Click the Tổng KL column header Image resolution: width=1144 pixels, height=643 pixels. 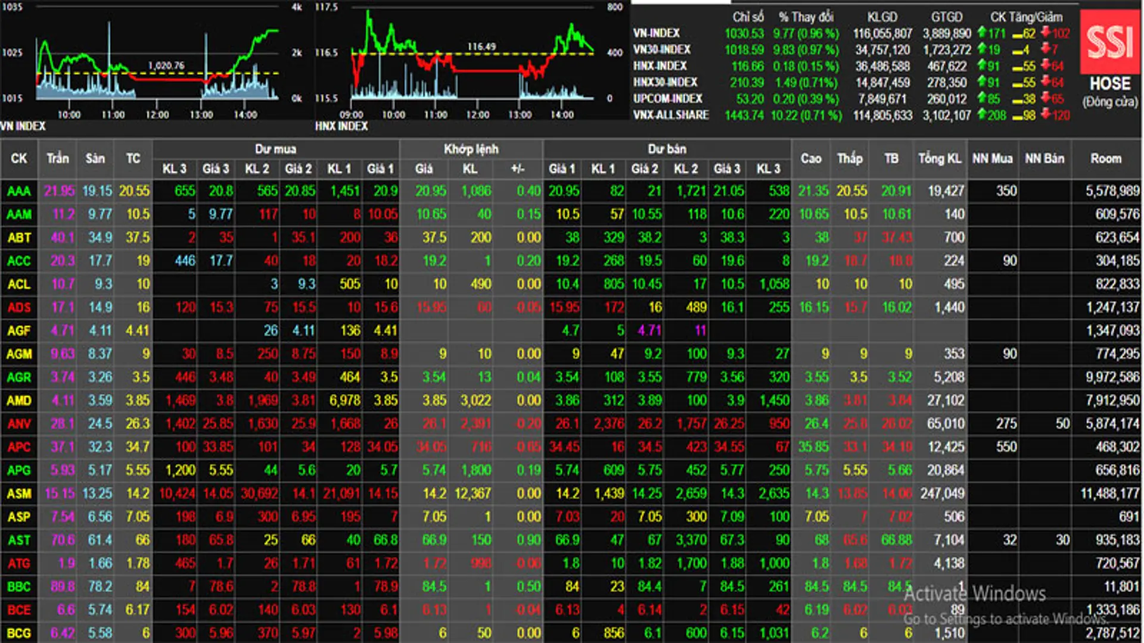coord(940,158)
